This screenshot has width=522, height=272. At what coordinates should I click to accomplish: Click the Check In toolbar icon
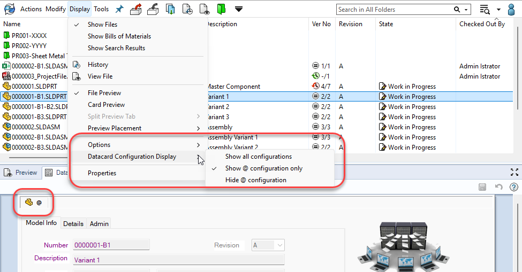coord(153,9)
